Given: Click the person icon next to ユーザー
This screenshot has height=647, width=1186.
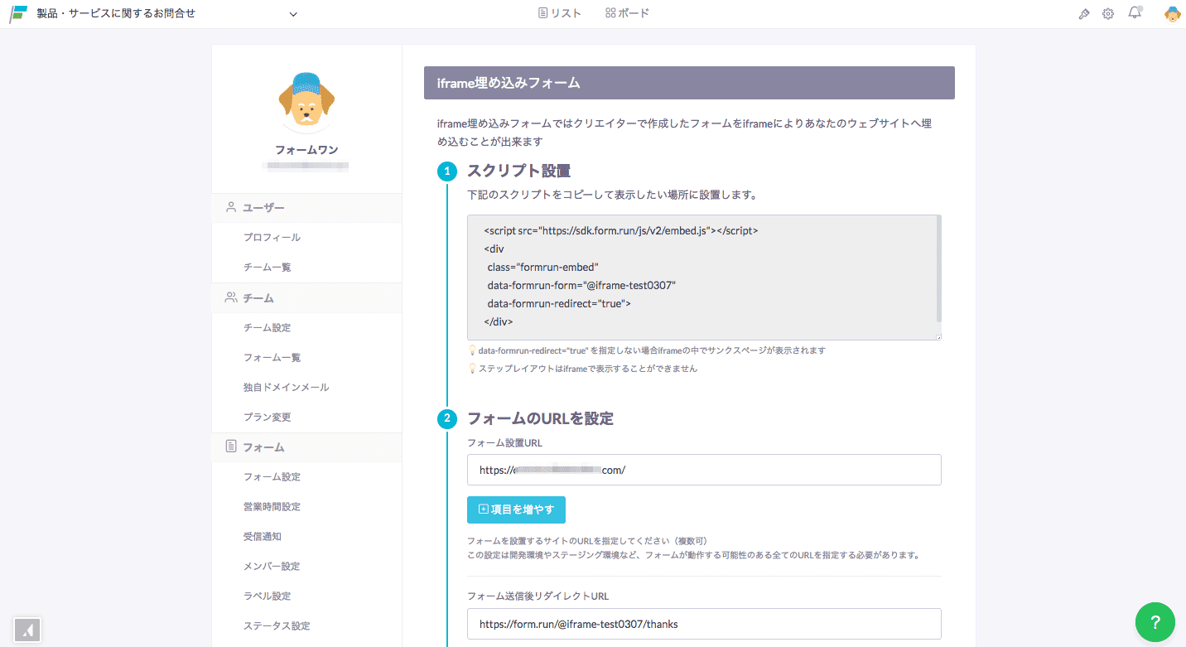Looking at the screenshot, I should pos(230,207).
